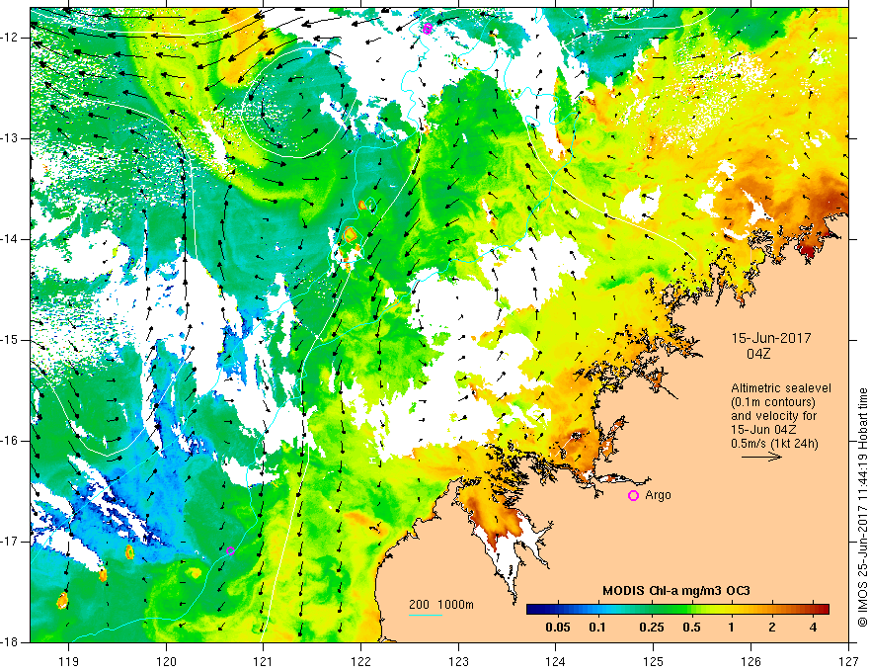This screenshot has height=672, width=869.
Task: Click the '(0.1m contours)' caption line
Action: tap(773, 402)
